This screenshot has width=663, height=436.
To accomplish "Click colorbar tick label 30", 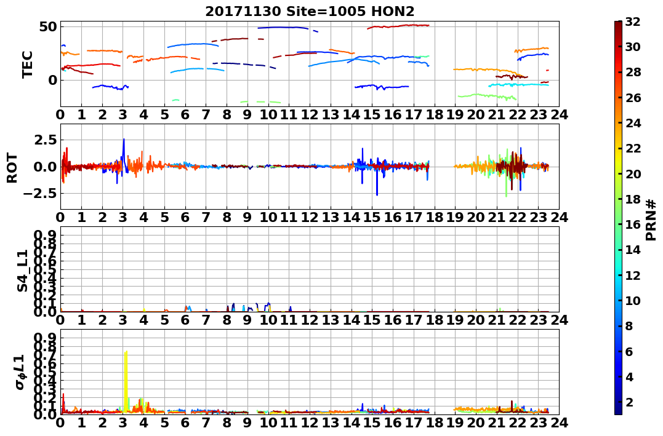I will pyautogui.click(x=633, y=47).
